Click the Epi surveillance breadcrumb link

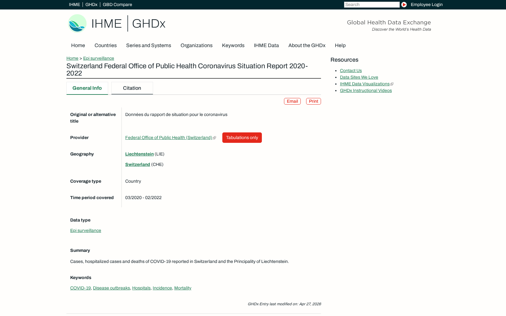click(99, 58)
